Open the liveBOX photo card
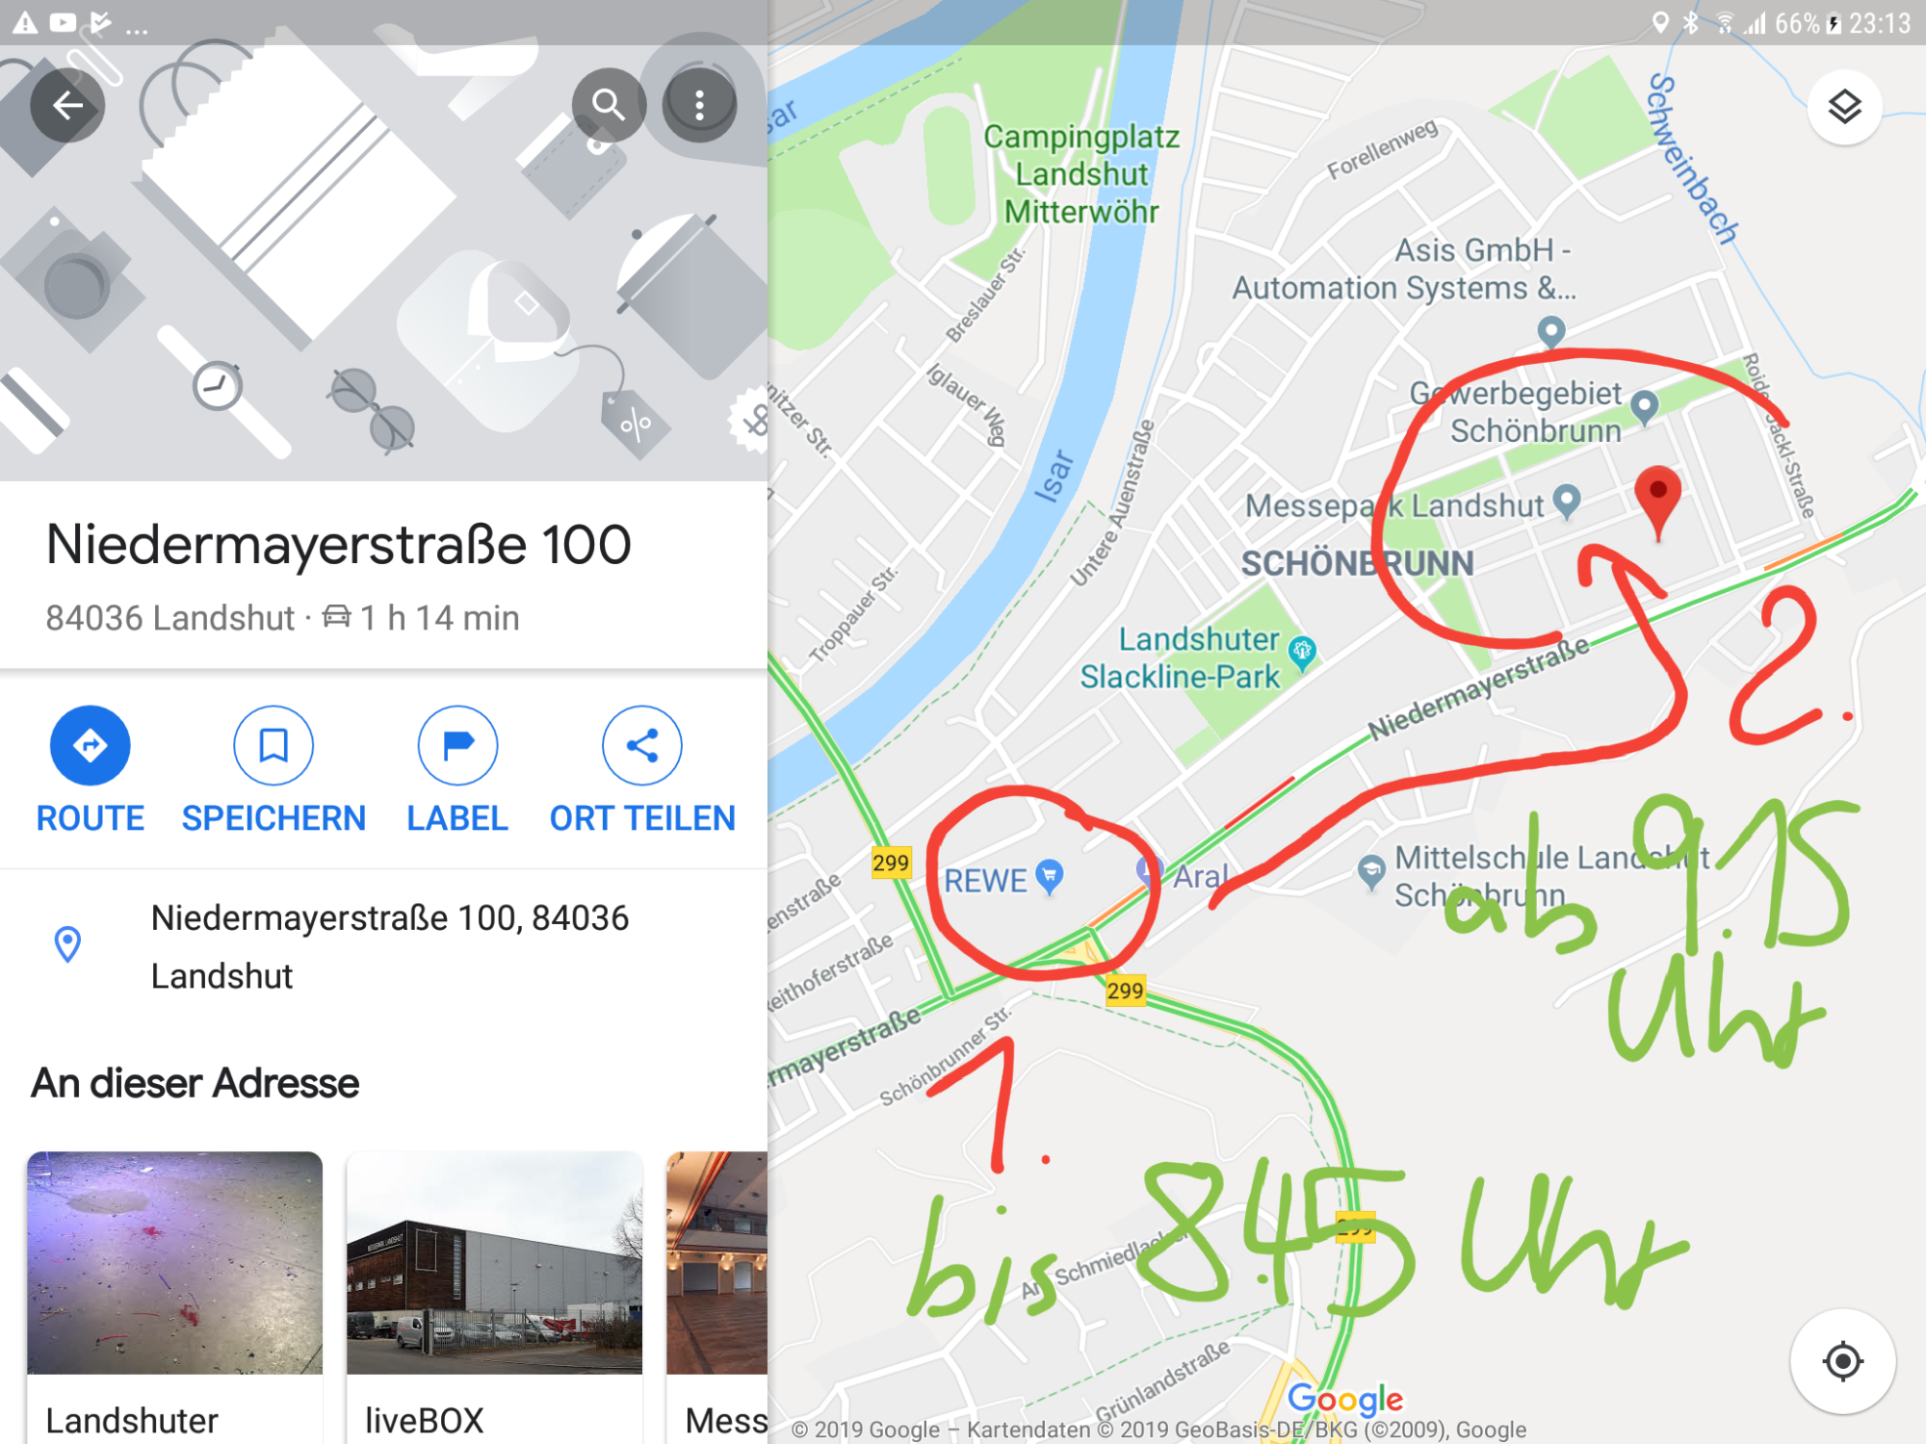The height and width of the screenshot is (1444, 1926). (494, 1297)
